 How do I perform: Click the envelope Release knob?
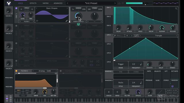pyautogui.click(x=173, y=27)
